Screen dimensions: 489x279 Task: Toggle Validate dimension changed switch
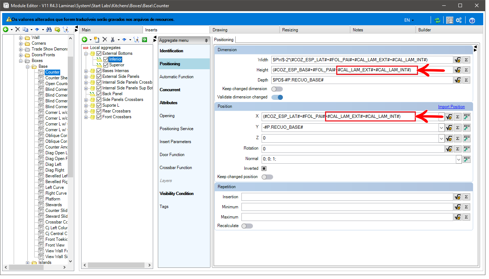coord(277,97)
